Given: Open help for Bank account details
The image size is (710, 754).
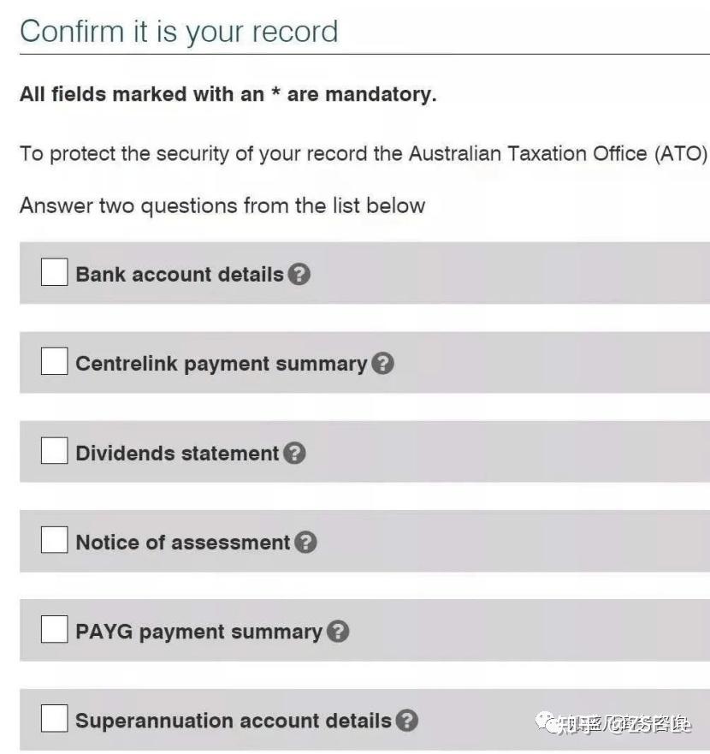Looking at the screenshot, I should (299, 275).
